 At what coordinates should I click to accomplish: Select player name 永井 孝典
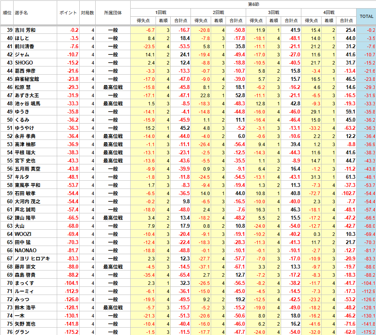click(25, 136)
